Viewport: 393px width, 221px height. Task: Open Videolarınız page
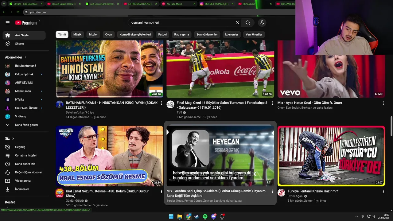tap(24, 181)
